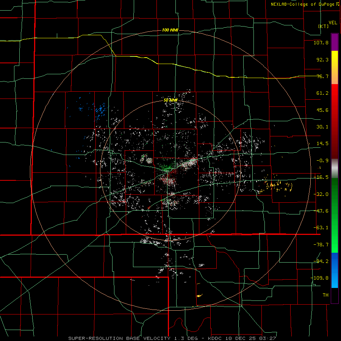The width and height of the screenshot is (341, 341).
Task: Click the -16.5 velocity scale value
Action: 321,177
